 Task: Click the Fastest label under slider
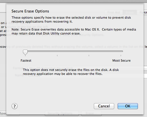pyautogui.click(x=26, y=60)
